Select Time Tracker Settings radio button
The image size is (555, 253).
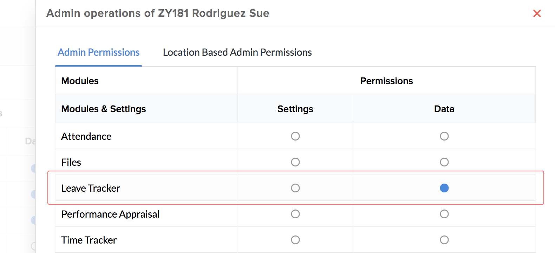click(295, 240)
